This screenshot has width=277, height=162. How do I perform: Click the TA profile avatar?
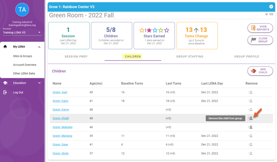click(x=22, y=10)
